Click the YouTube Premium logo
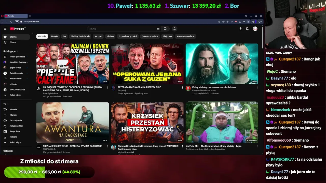 point(17,29)
